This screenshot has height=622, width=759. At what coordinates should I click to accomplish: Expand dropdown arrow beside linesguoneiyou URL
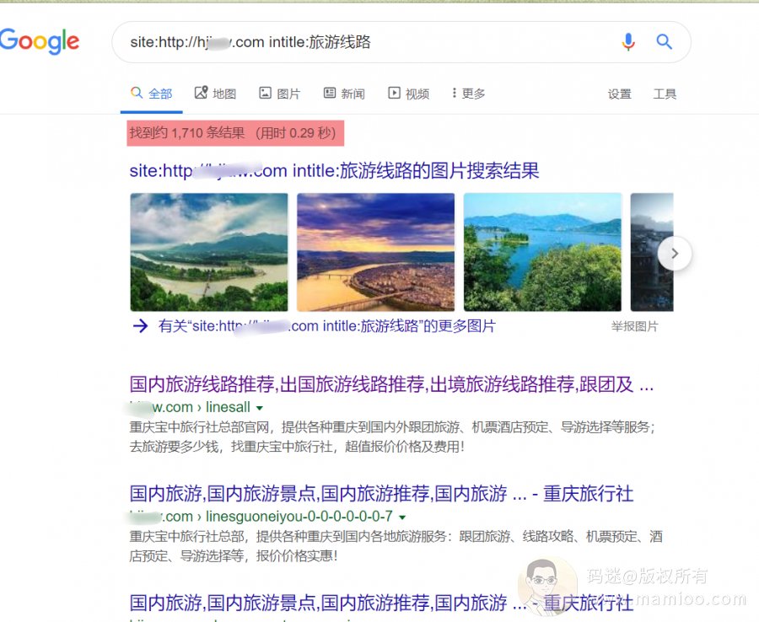tap(401, 517)
